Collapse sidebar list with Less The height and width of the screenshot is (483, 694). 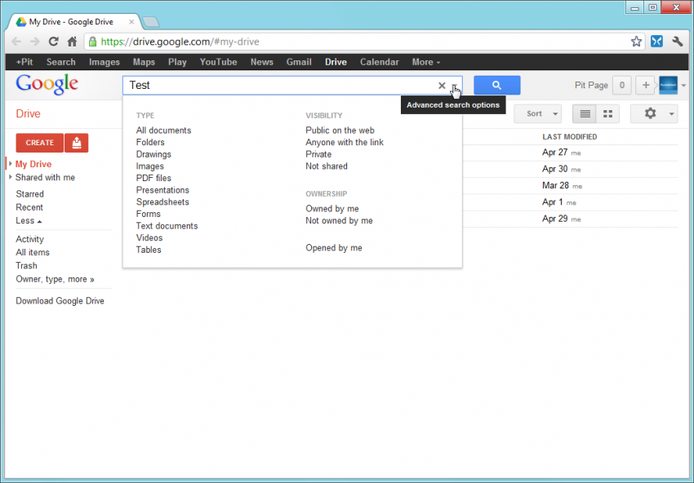click(29, 221)
